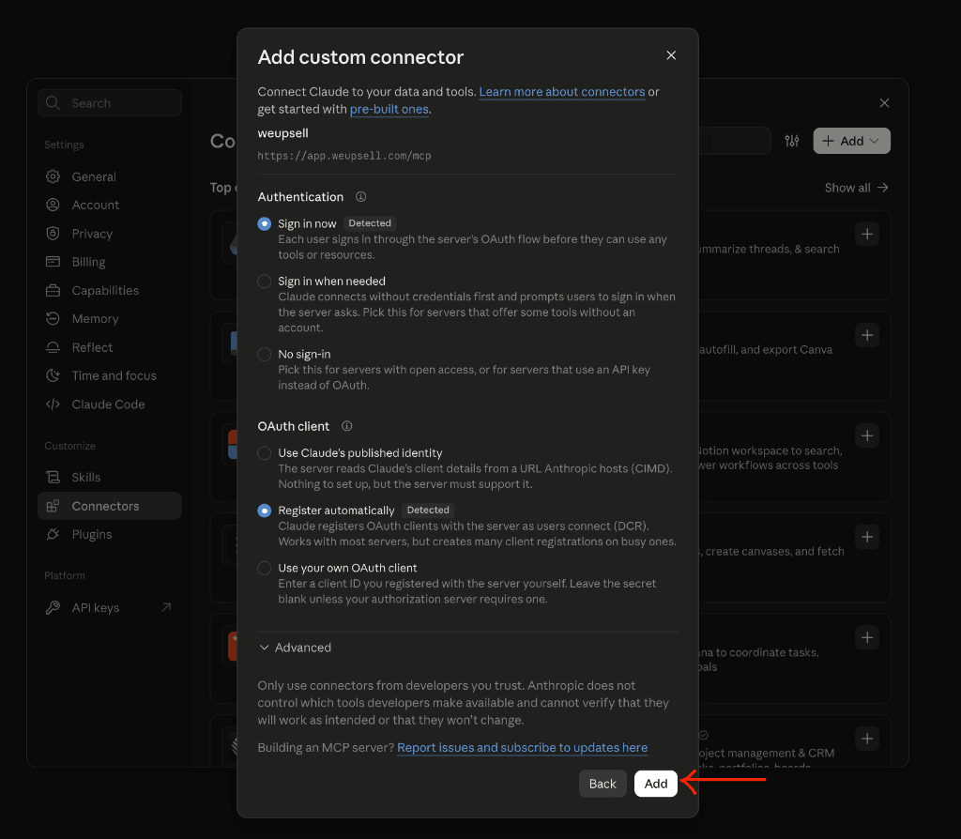Show Authentication info tooltip icon
Viewport: 961px width, 839px height.
point(361,197)
